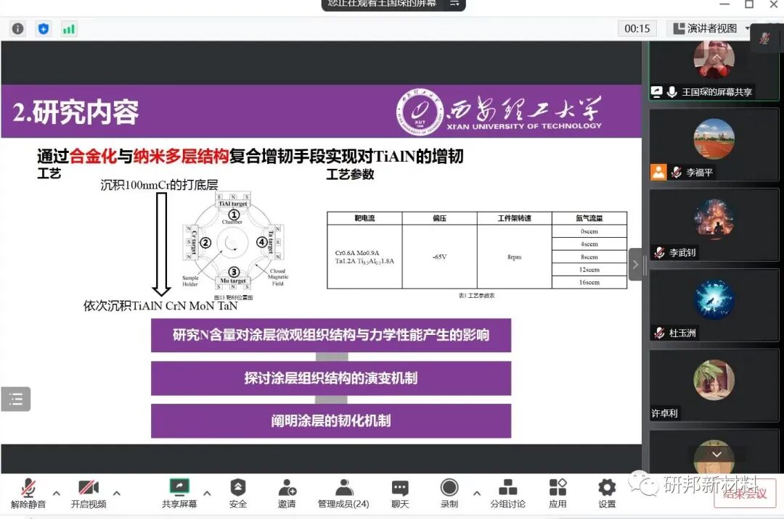Open the 聊天 chat panel
The width and height of the screenshot is (784, 519).
pyautogui.click(x=400, y=493)
